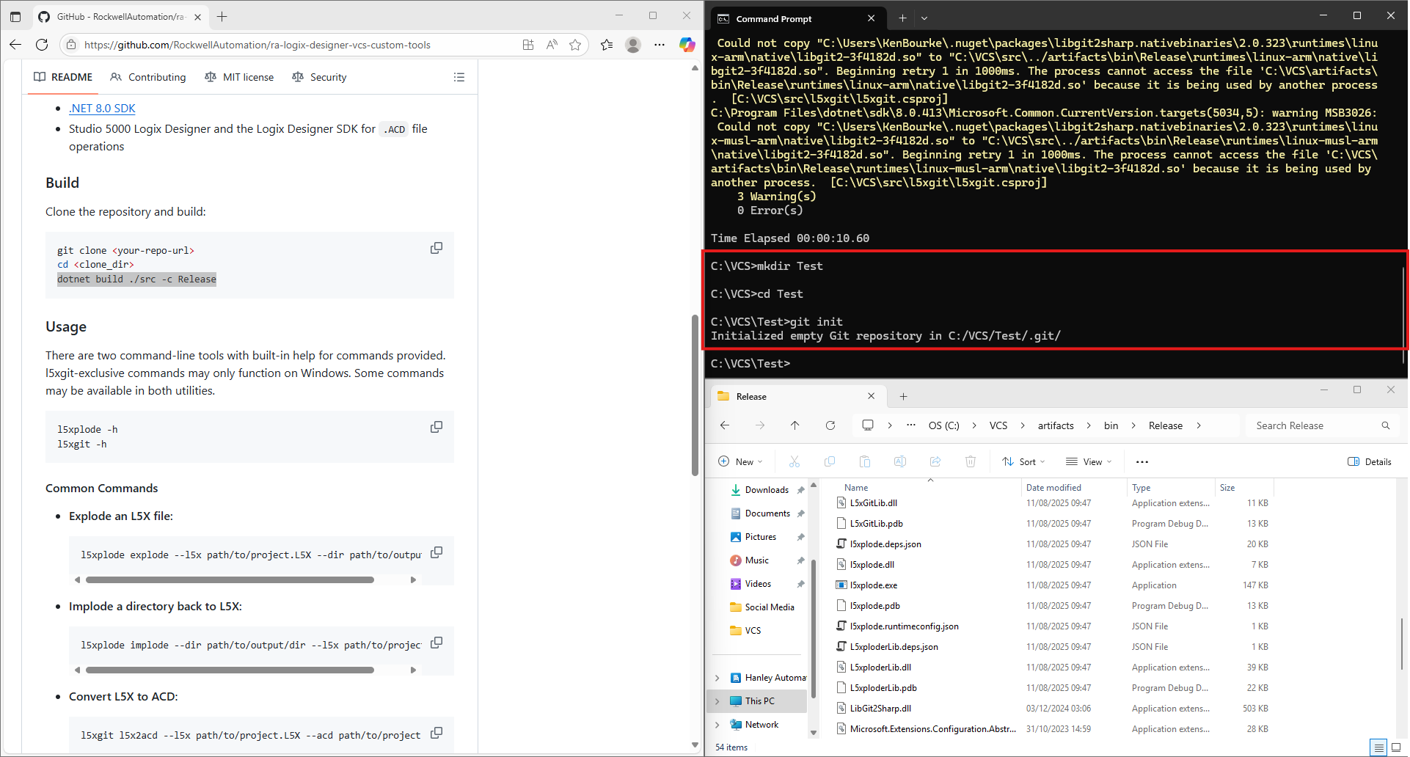Open Copilot icon in Edge toolbar
1410x757 pixels.
pos(687,45)
